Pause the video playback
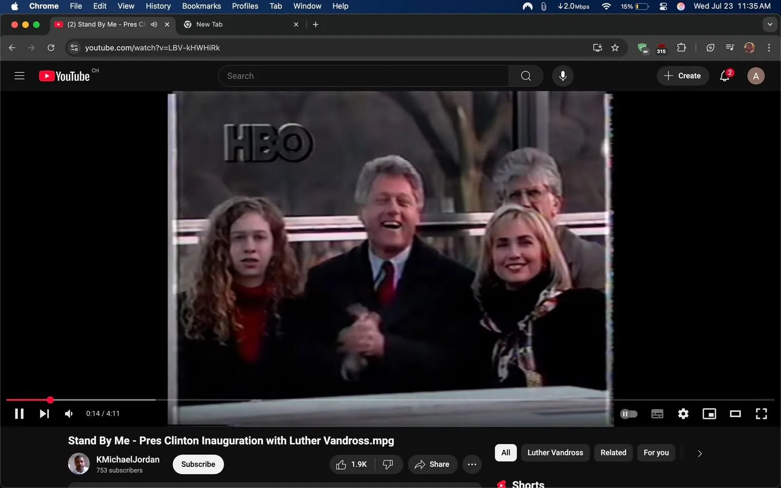This screenshot has width=781, height=488. pos(19,413)
